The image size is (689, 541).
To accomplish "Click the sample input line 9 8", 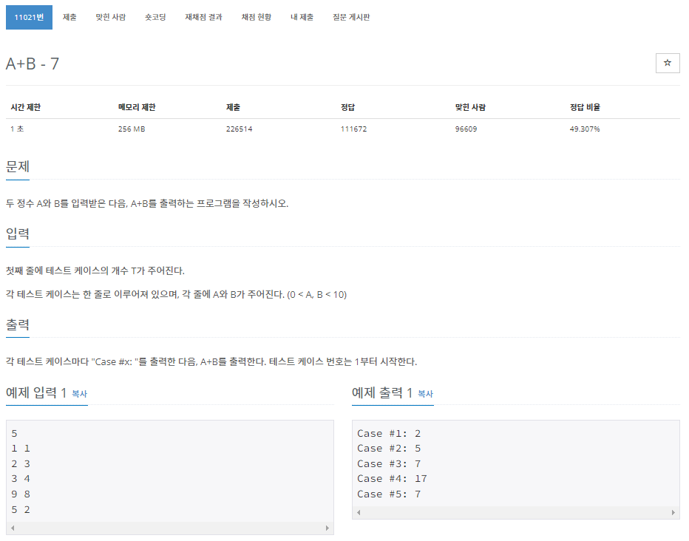I will pyautogui.click(x=21, y=494).
